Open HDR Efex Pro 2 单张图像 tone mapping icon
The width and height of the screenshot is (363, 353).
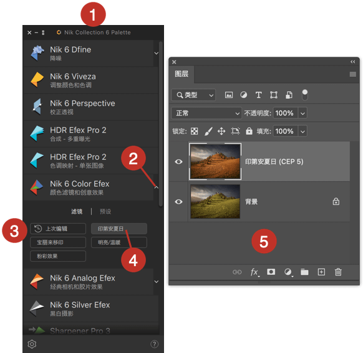[x=37, y=160]
